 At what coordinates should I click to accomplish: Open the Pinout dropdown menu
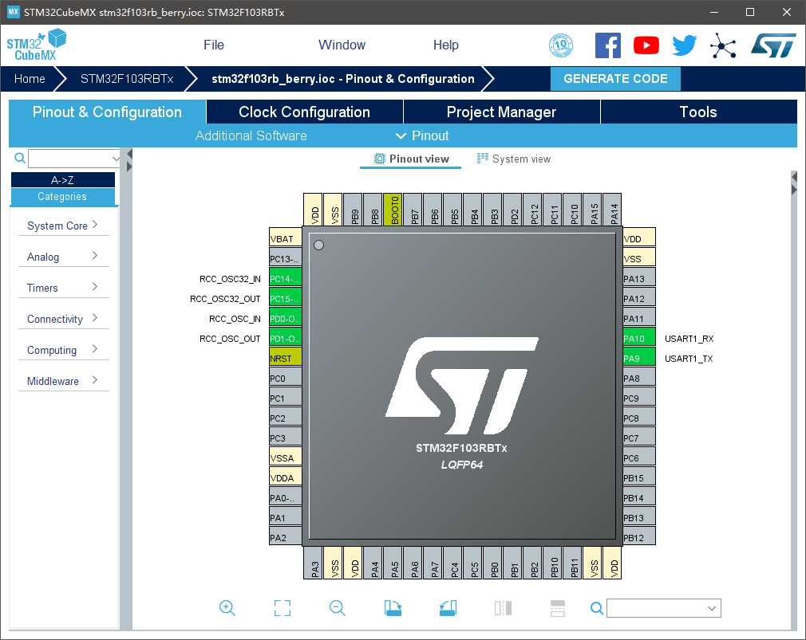pyautogui.click(x=422, y=135)
